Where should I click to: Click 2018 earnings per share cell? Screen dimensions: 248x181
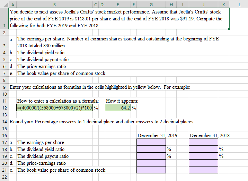click(x=203, y=142)
